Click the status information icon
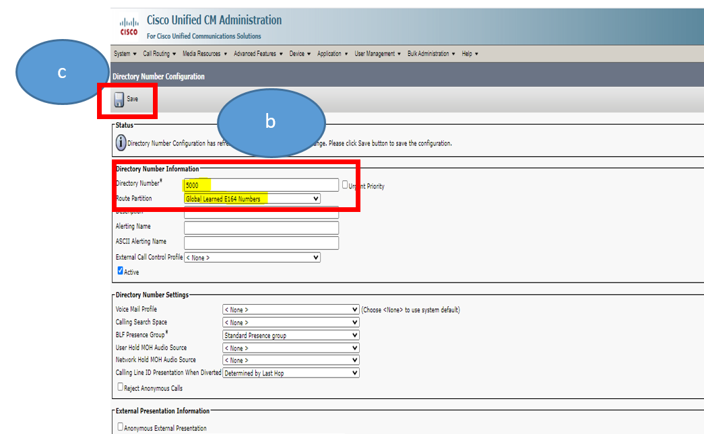Viewport: 704px width, 434px height. tap(121, 143)
